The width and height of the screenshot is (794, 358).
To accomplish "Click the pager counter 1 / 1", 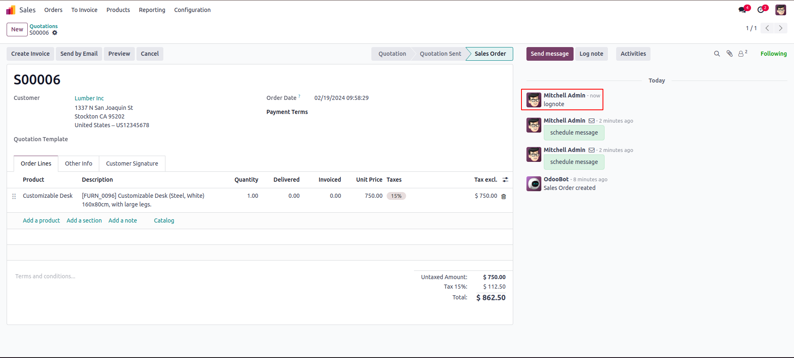I will point(751,28).
